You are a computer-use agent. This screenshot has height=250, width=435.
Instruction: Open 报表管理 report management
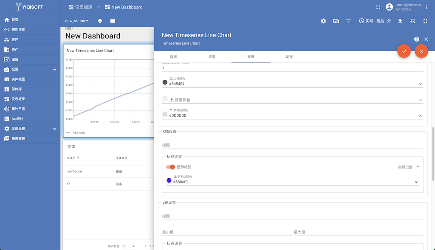[x=30, y=138]
